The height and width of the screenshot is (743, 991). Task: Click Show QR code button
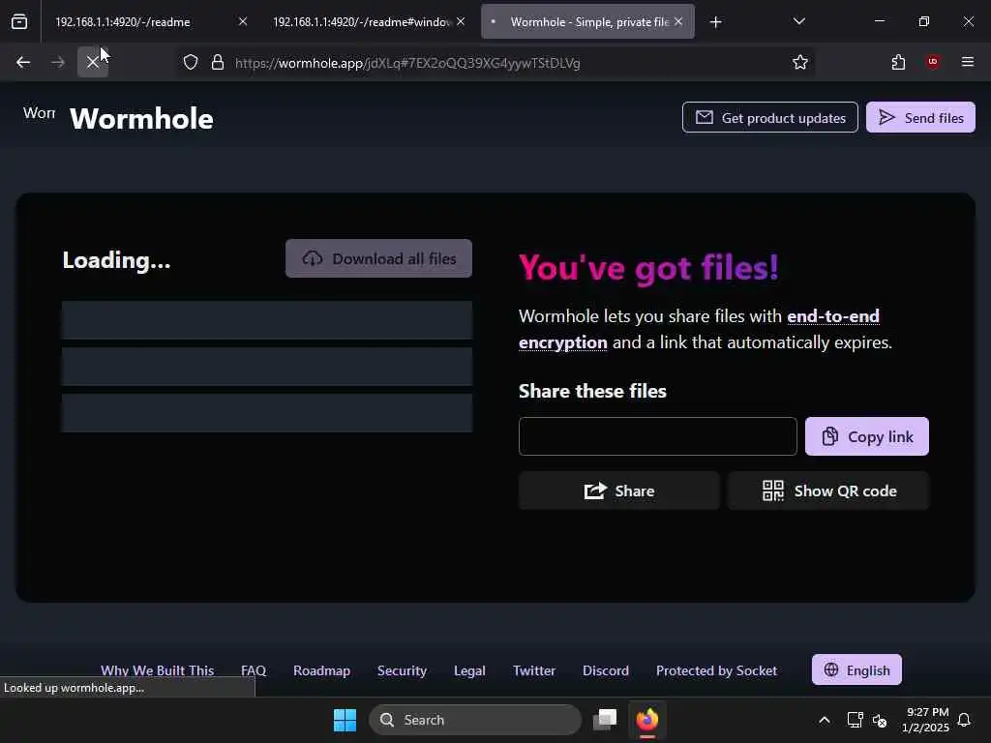[828, 490]
